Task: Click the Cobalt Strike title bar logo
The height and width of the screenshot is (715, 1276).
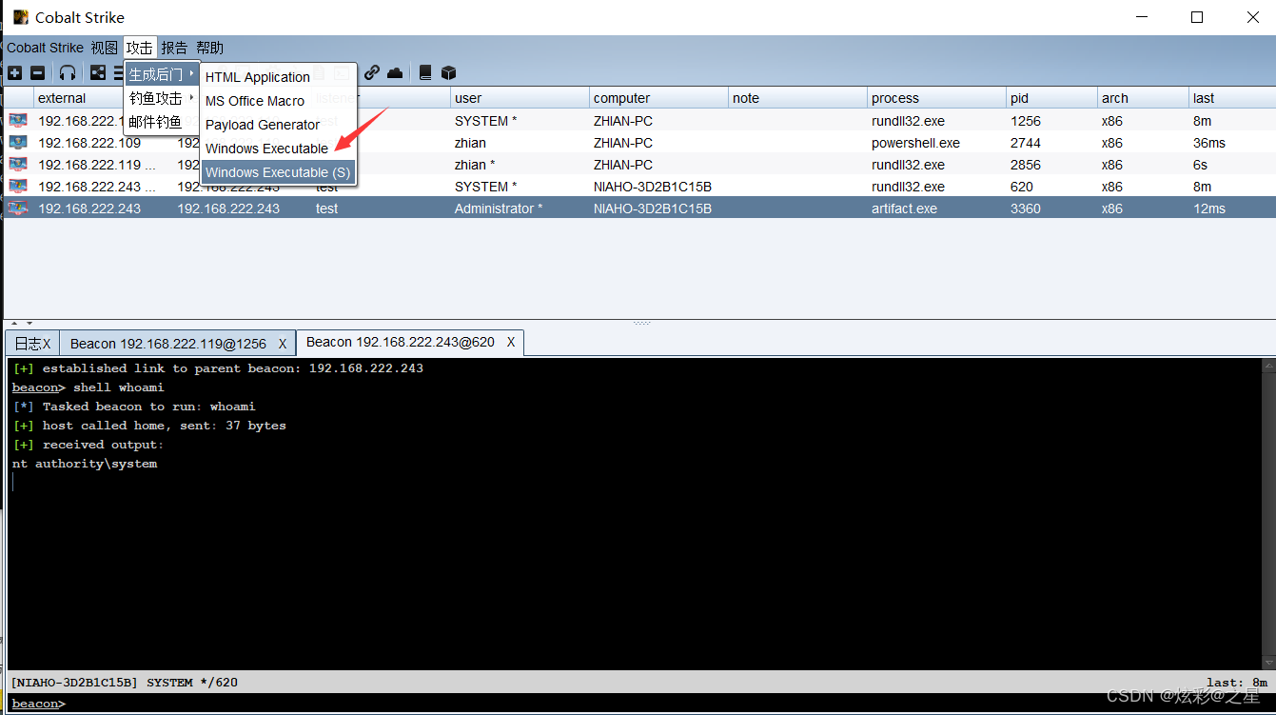Action: [21, 17]
